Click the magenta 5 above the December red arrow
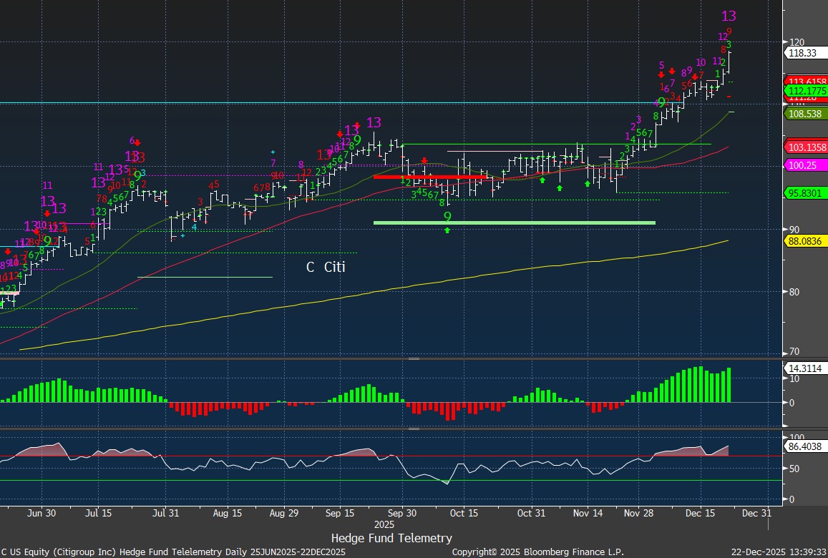This screenshot has height=558, width=828. (662, 65)
